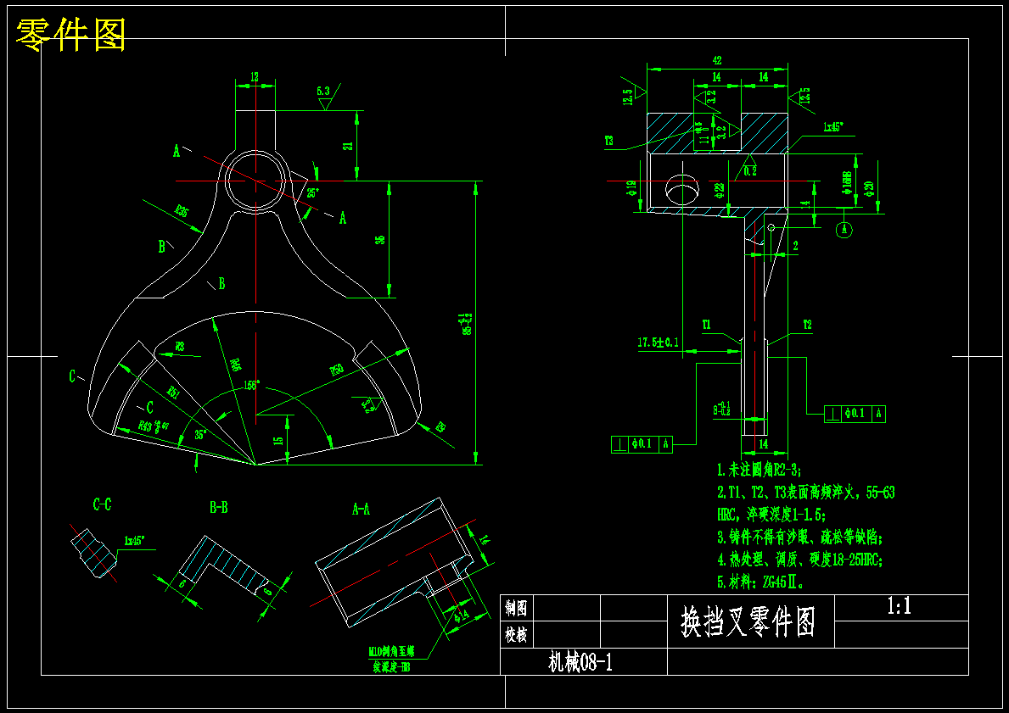The width and height of the screenshot is (1009, 713).
Task: Click the T3 surface label
Action: point(608,142)
